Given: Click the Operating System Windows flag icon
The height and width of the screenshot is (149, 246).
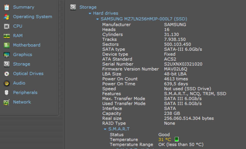Looking at the screenshot, I should pyautogui.click(x=7, y=17).
